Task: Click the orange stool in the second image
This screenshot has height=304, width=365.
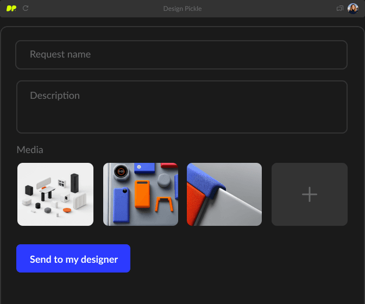Action: coord(164,204)
